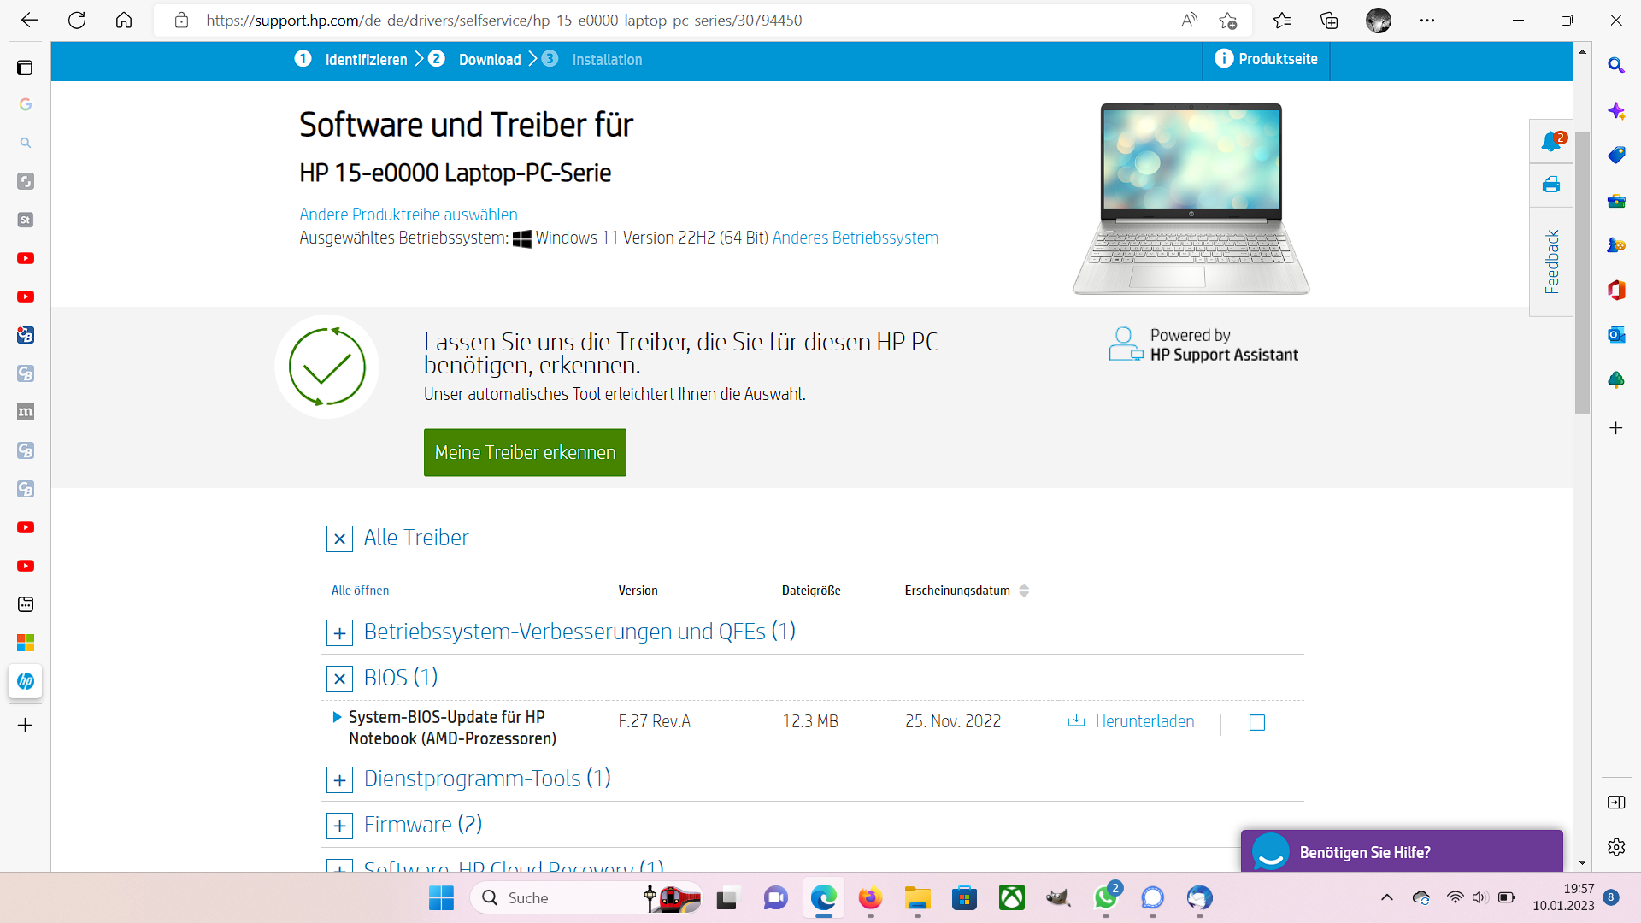Image resolution: width=1641 pixels, height=923 pixels.
Task: Go to the Identifizieren step
Action: [x=366, y=60]
